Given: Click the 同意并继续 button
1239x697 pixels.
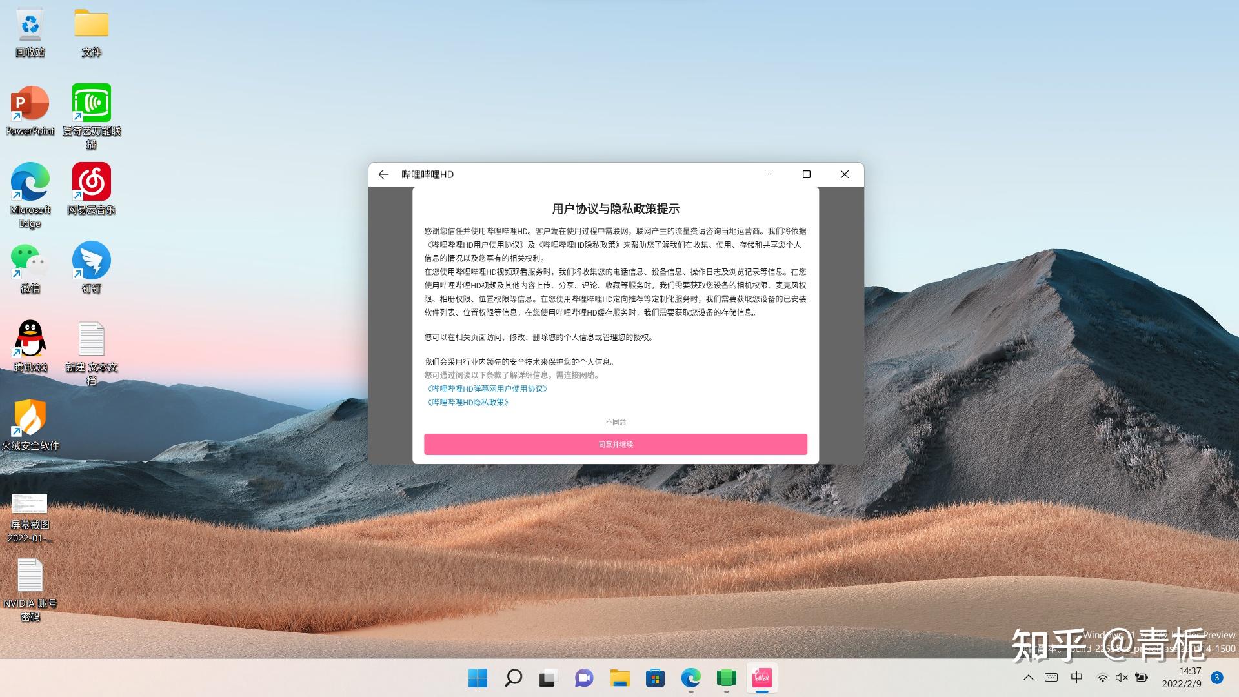Looking at the screenshot, I should [614, 444].
